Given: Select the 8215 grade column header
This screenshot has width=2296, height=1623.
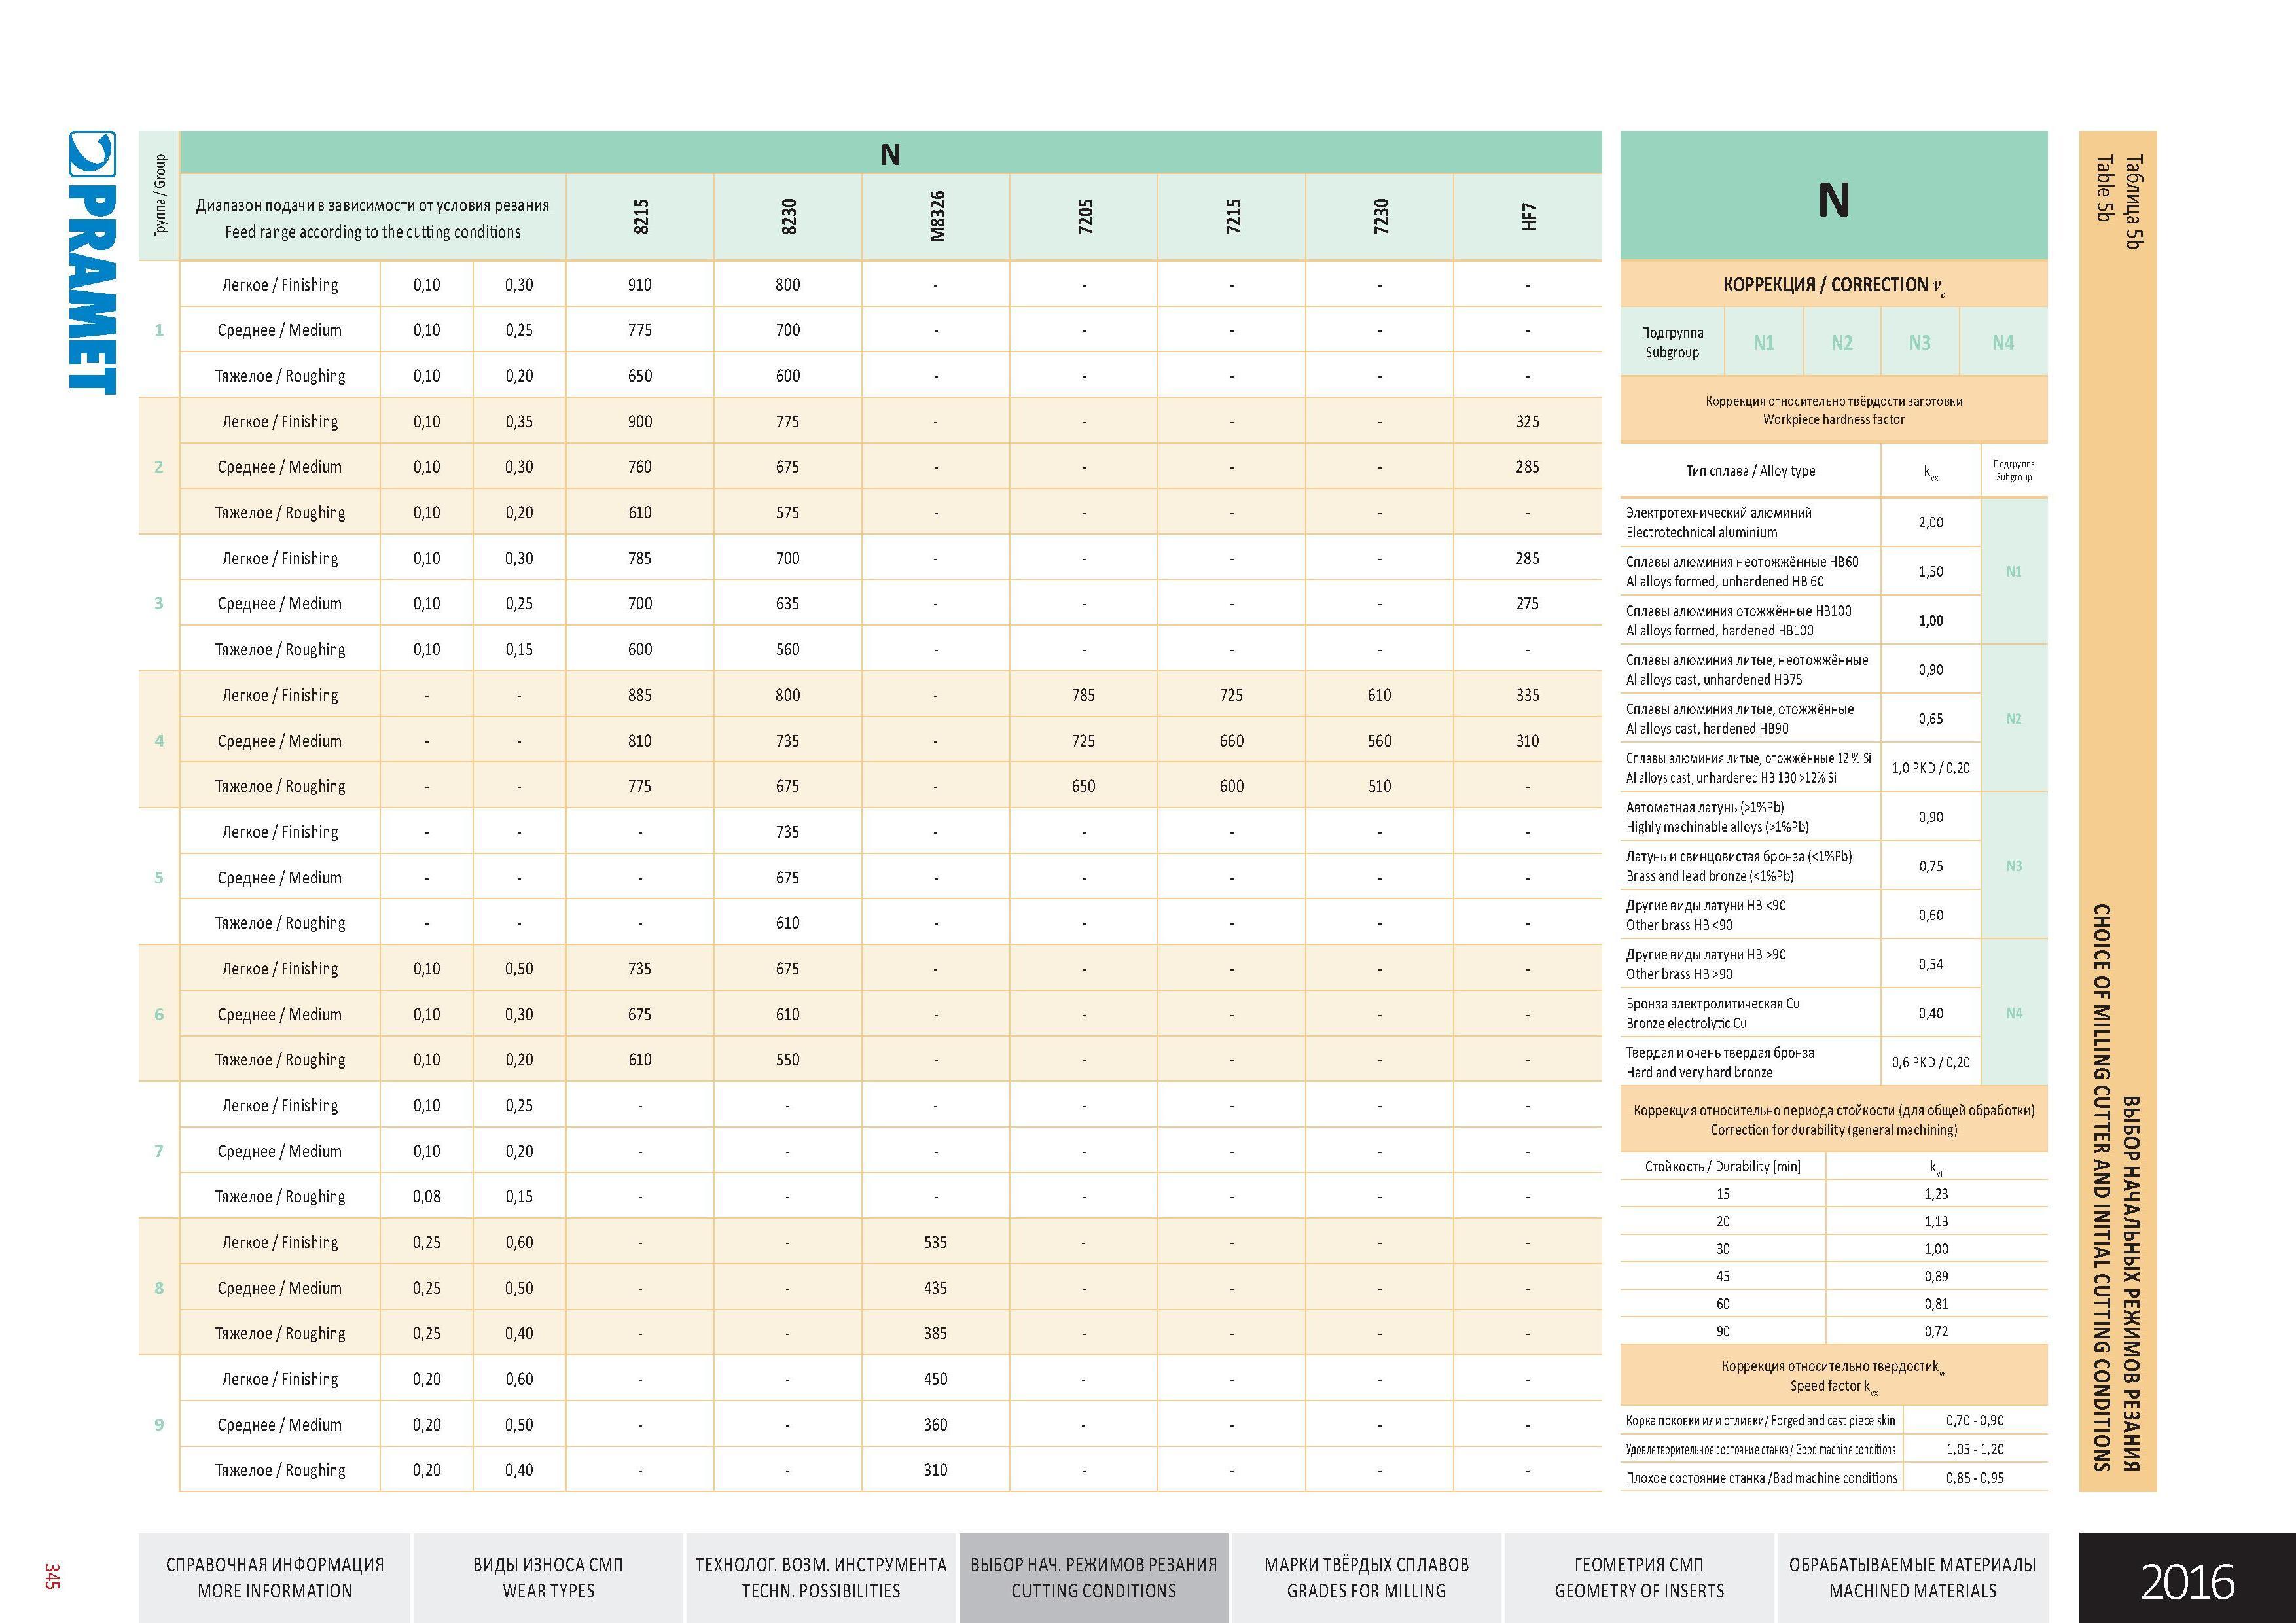Looking at the screenshot, I should [640, 217].
